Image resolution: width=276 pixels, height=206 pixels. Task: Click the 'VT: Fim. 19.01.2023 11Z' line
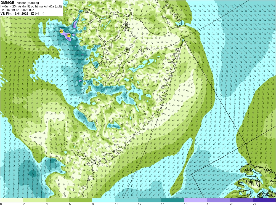coord(18,14)
